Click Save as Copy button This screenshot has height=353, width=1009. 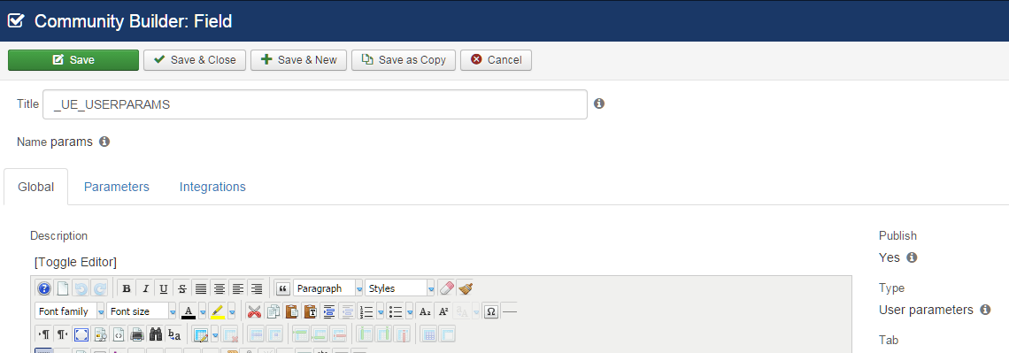point(404,60)
